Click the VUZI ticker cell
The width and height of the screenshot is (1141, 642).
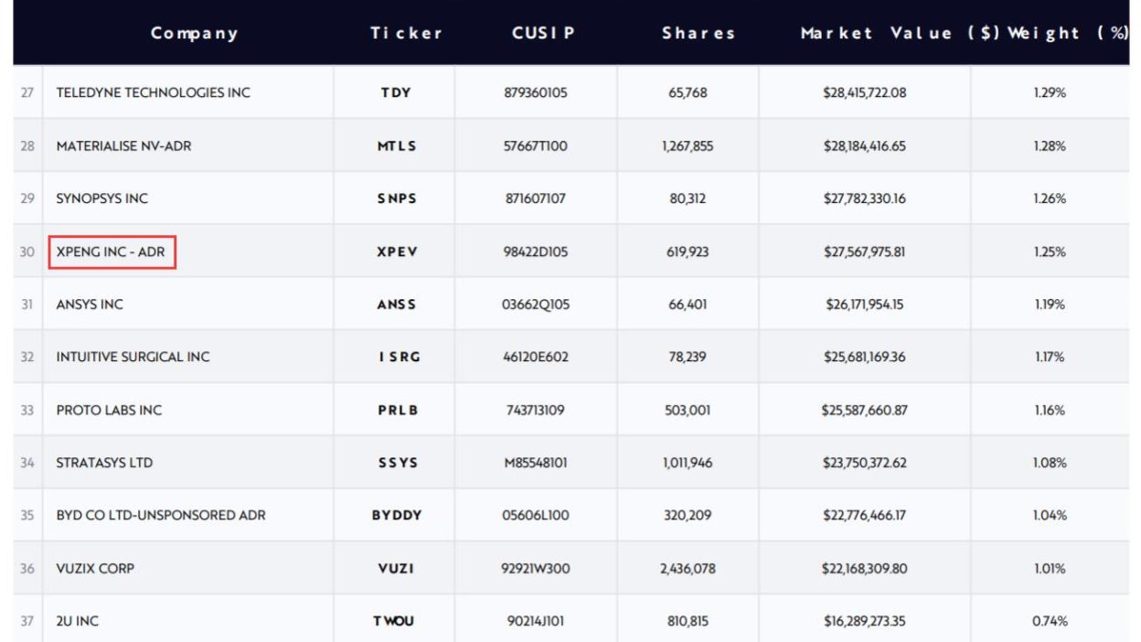pyautogui.click(x=396, y=568)
